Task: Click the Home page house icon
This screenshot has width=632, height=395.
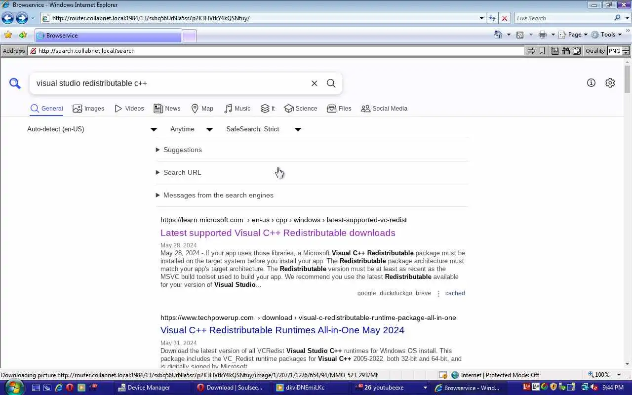Action: point(498,35)
